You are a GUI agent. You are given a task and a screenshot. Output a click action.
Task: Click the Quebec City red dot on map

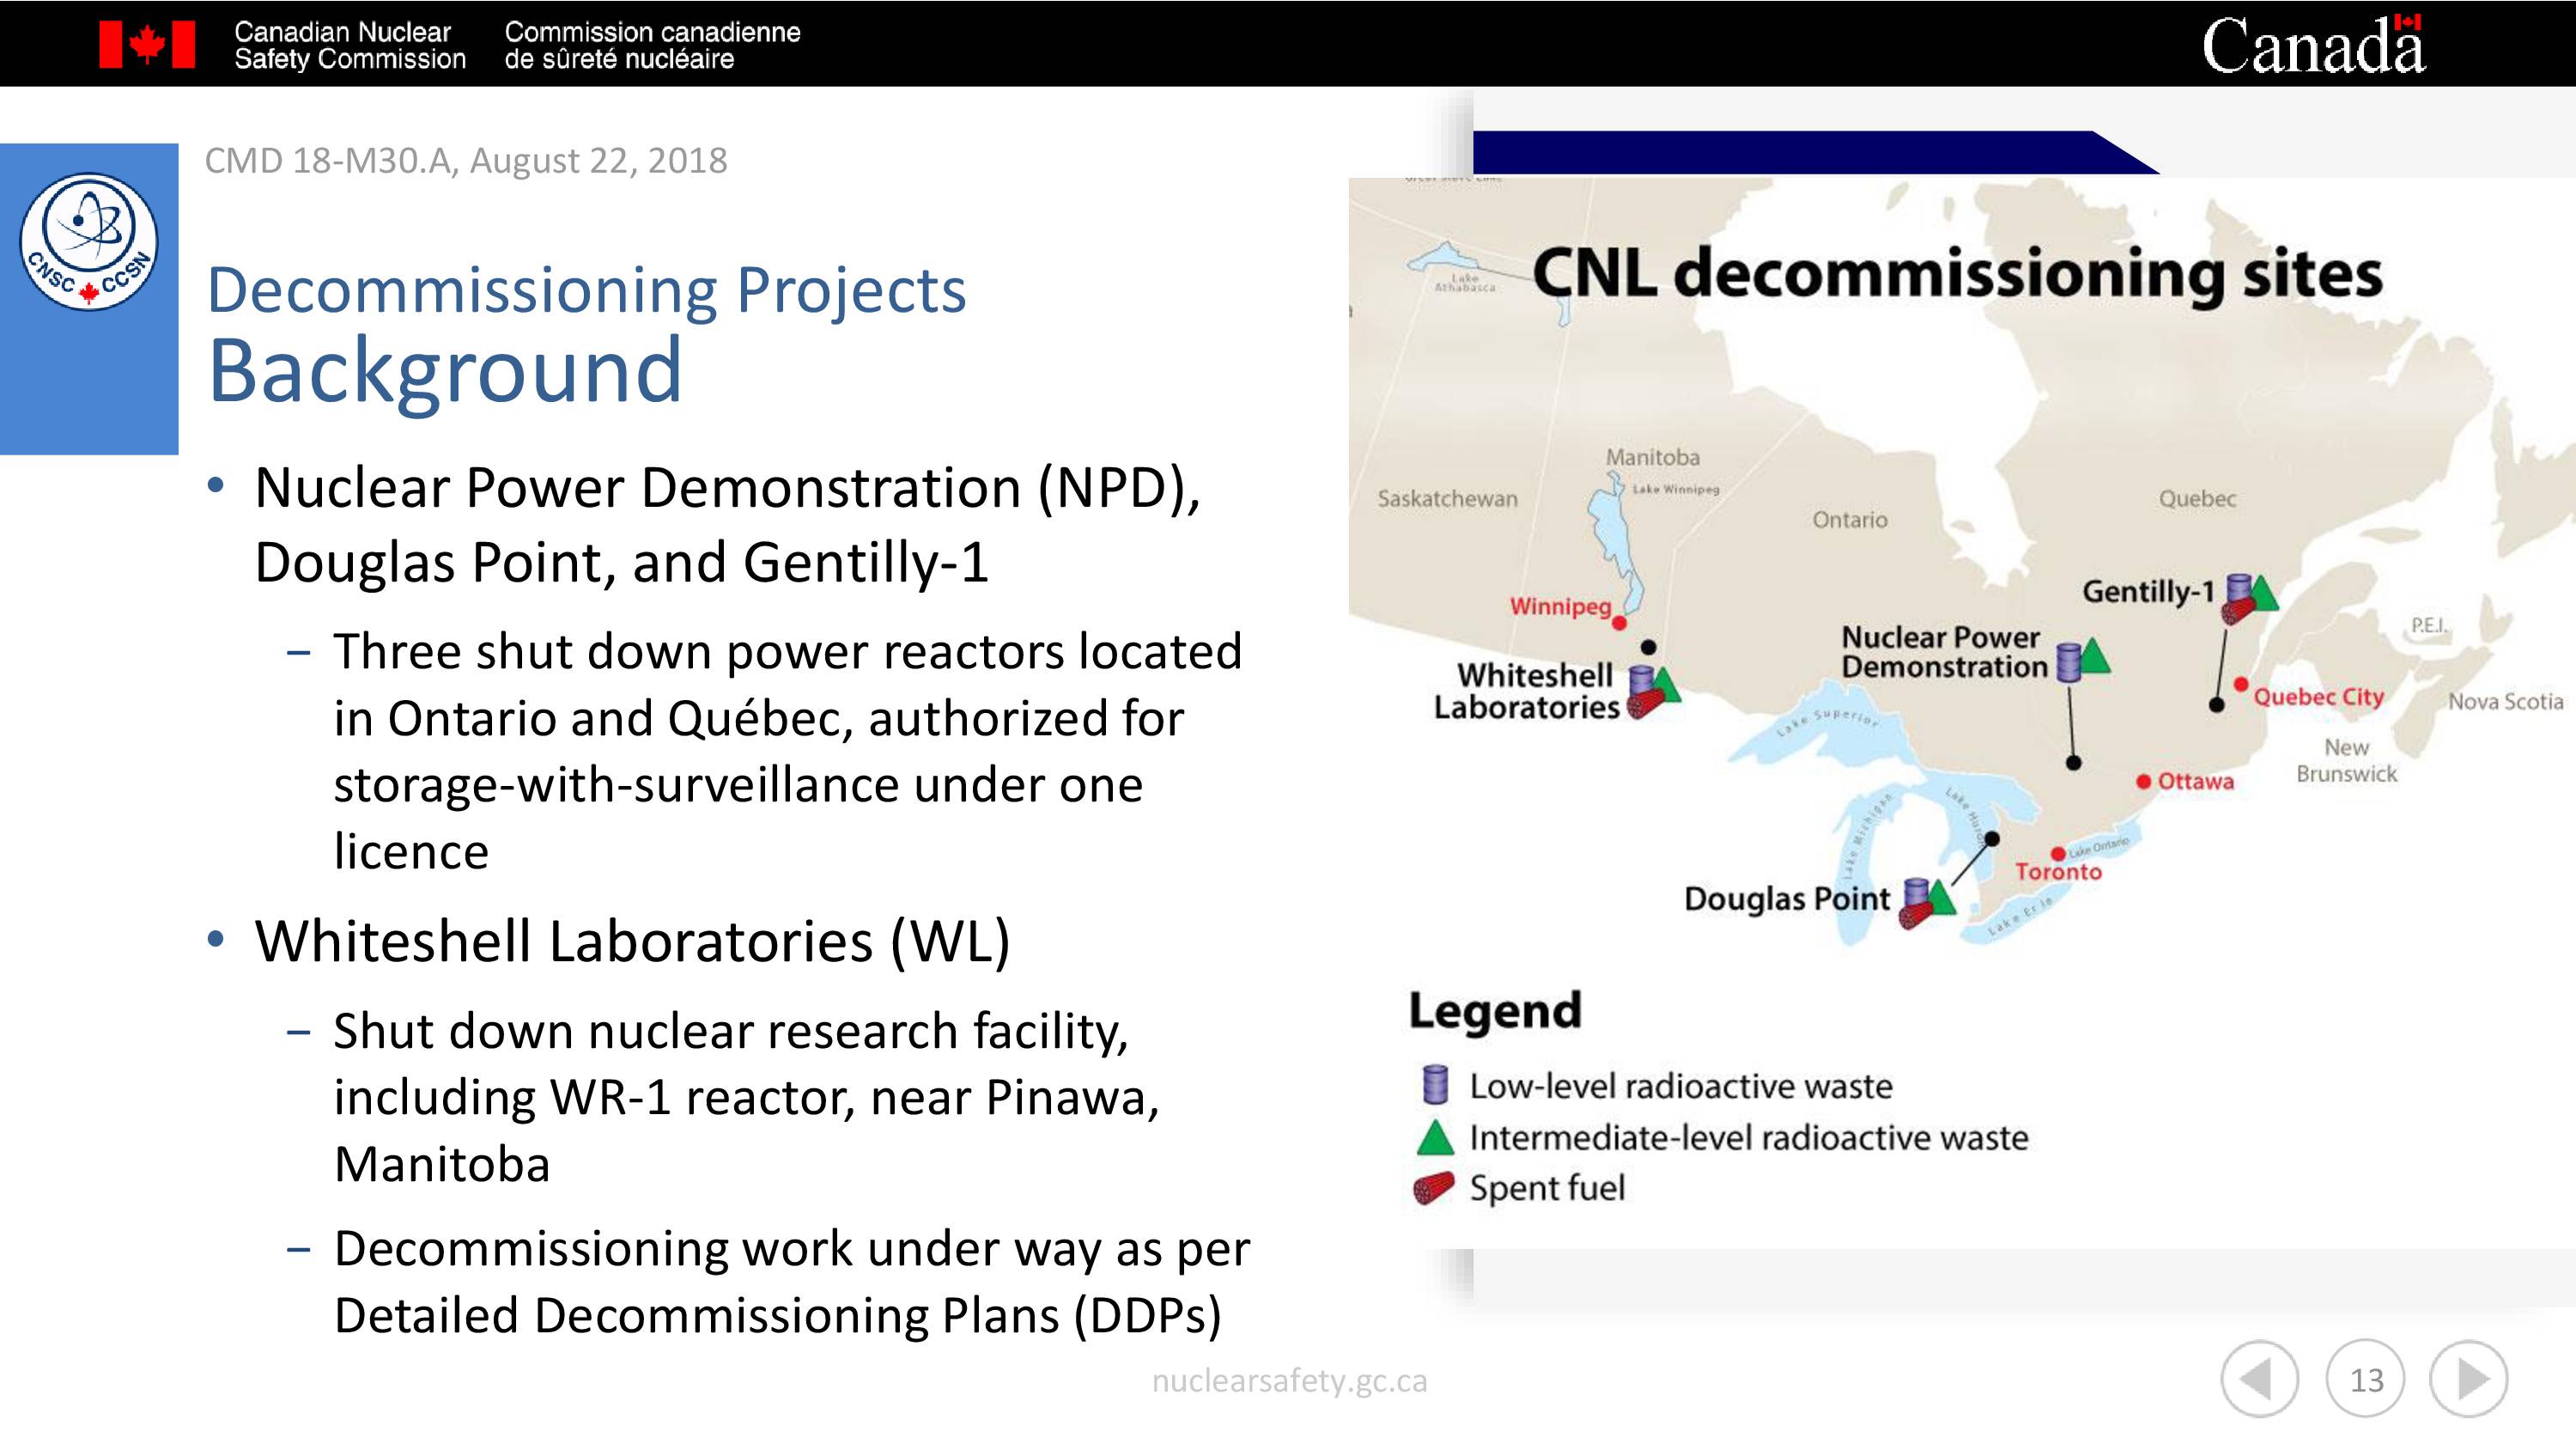[2241, 685]
